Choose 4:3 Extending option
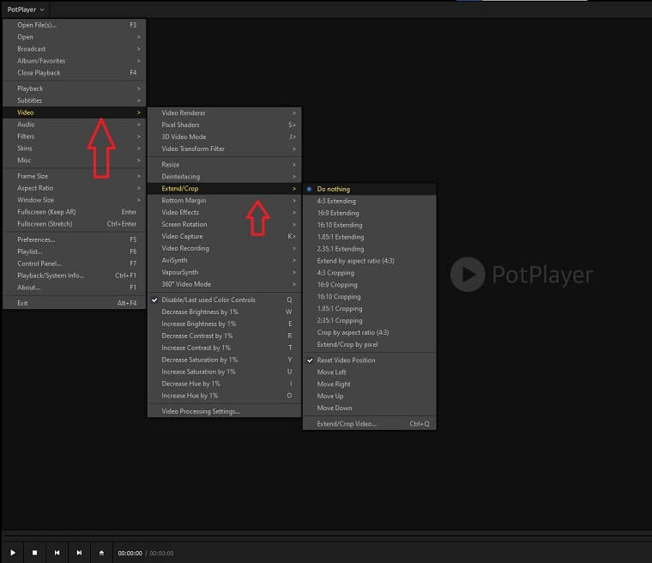 369,201
